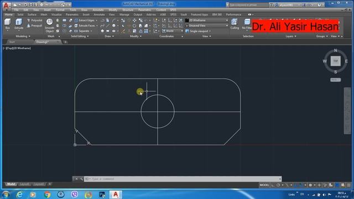Open the Format menu
This screenshot has width=354, height=199.
tap(60, 10)
